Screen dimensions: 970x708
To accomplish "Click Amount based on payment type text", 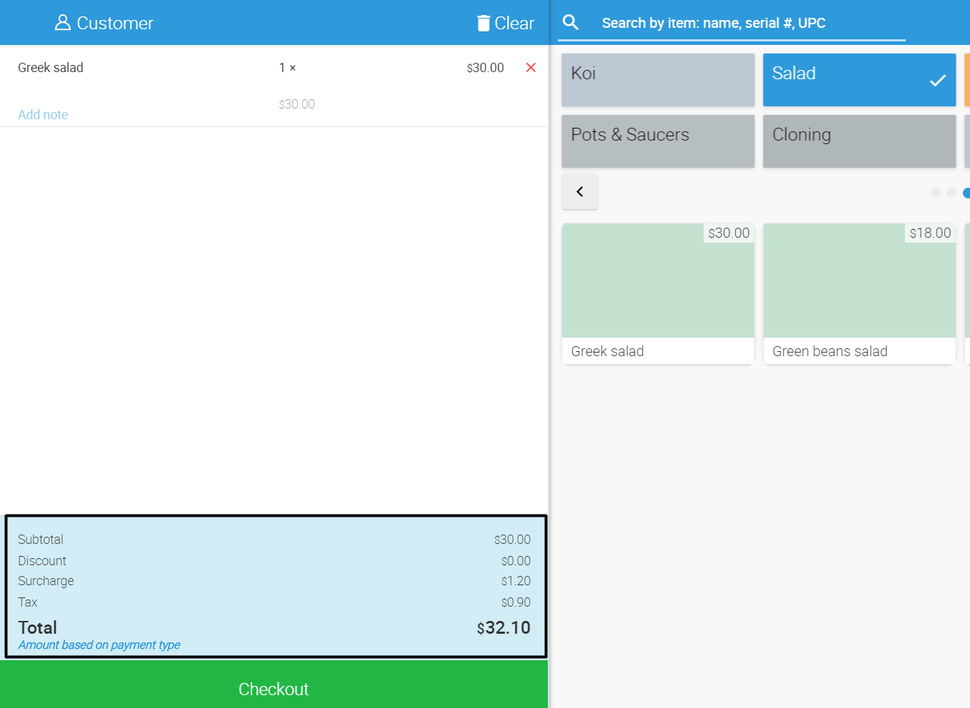I will click(99, 645).
